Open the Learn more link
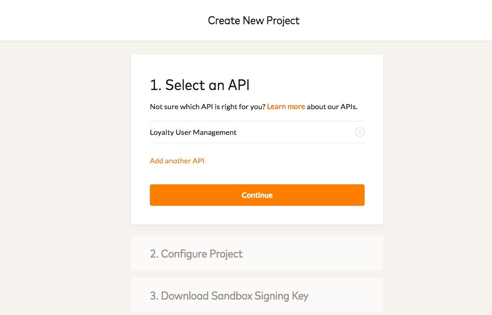 click(286, 106)
